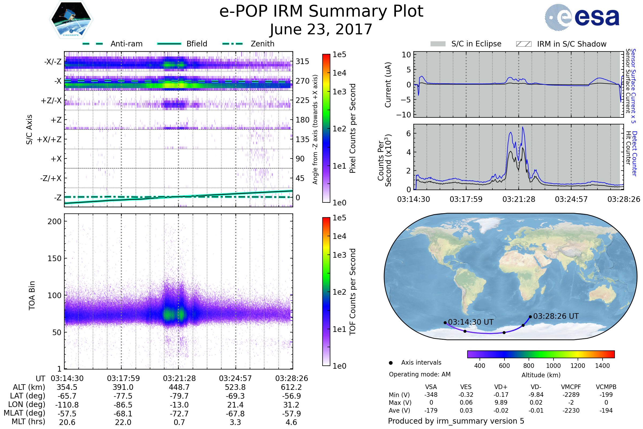The image size is (643, 429).
Task: Click the Axis intervals black dot marker
Action: pyautogui.click(x=391, y=363)
